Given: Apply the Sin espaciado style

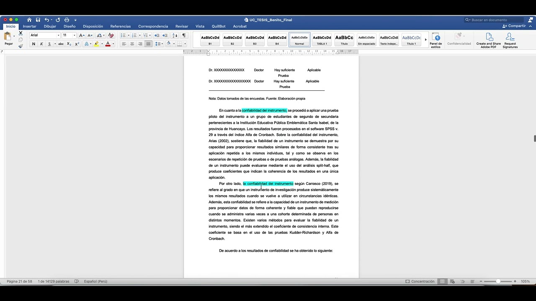Looking at the screenshot, I should [366, 40].
